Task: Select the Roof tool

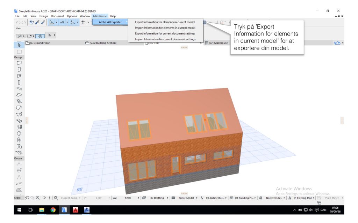Action: 19,108
